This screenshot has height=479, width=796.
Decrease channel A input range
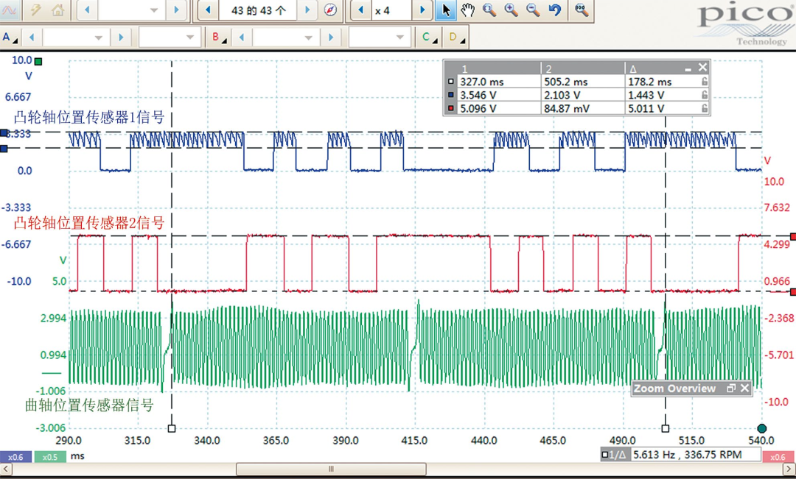[x=32, y=38]
